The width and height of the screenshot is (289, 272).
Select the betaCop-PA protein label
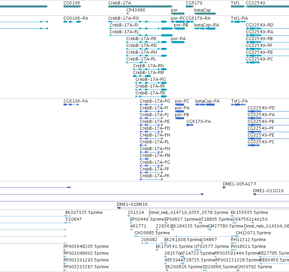point(207,101)
